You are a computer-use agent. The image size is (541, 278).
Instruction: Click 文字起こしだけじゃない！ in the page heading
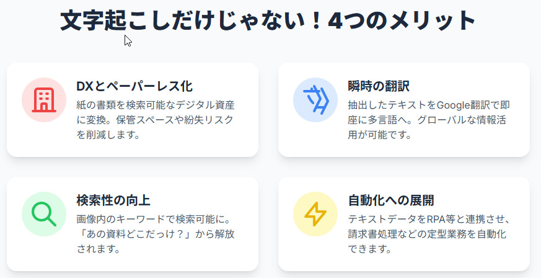point(190,21)
